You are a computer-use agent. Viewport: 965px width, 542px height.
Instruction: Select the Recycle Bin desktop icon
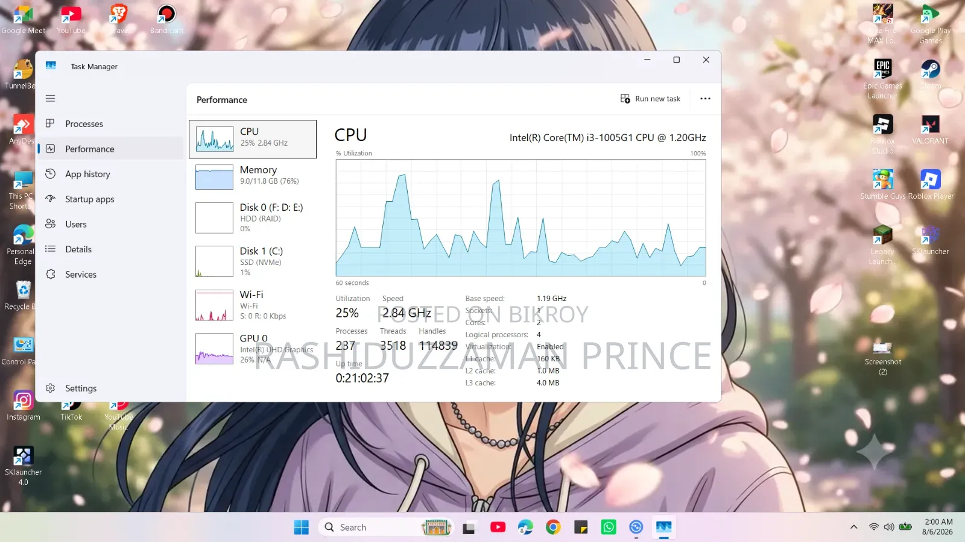coord(22,296)
